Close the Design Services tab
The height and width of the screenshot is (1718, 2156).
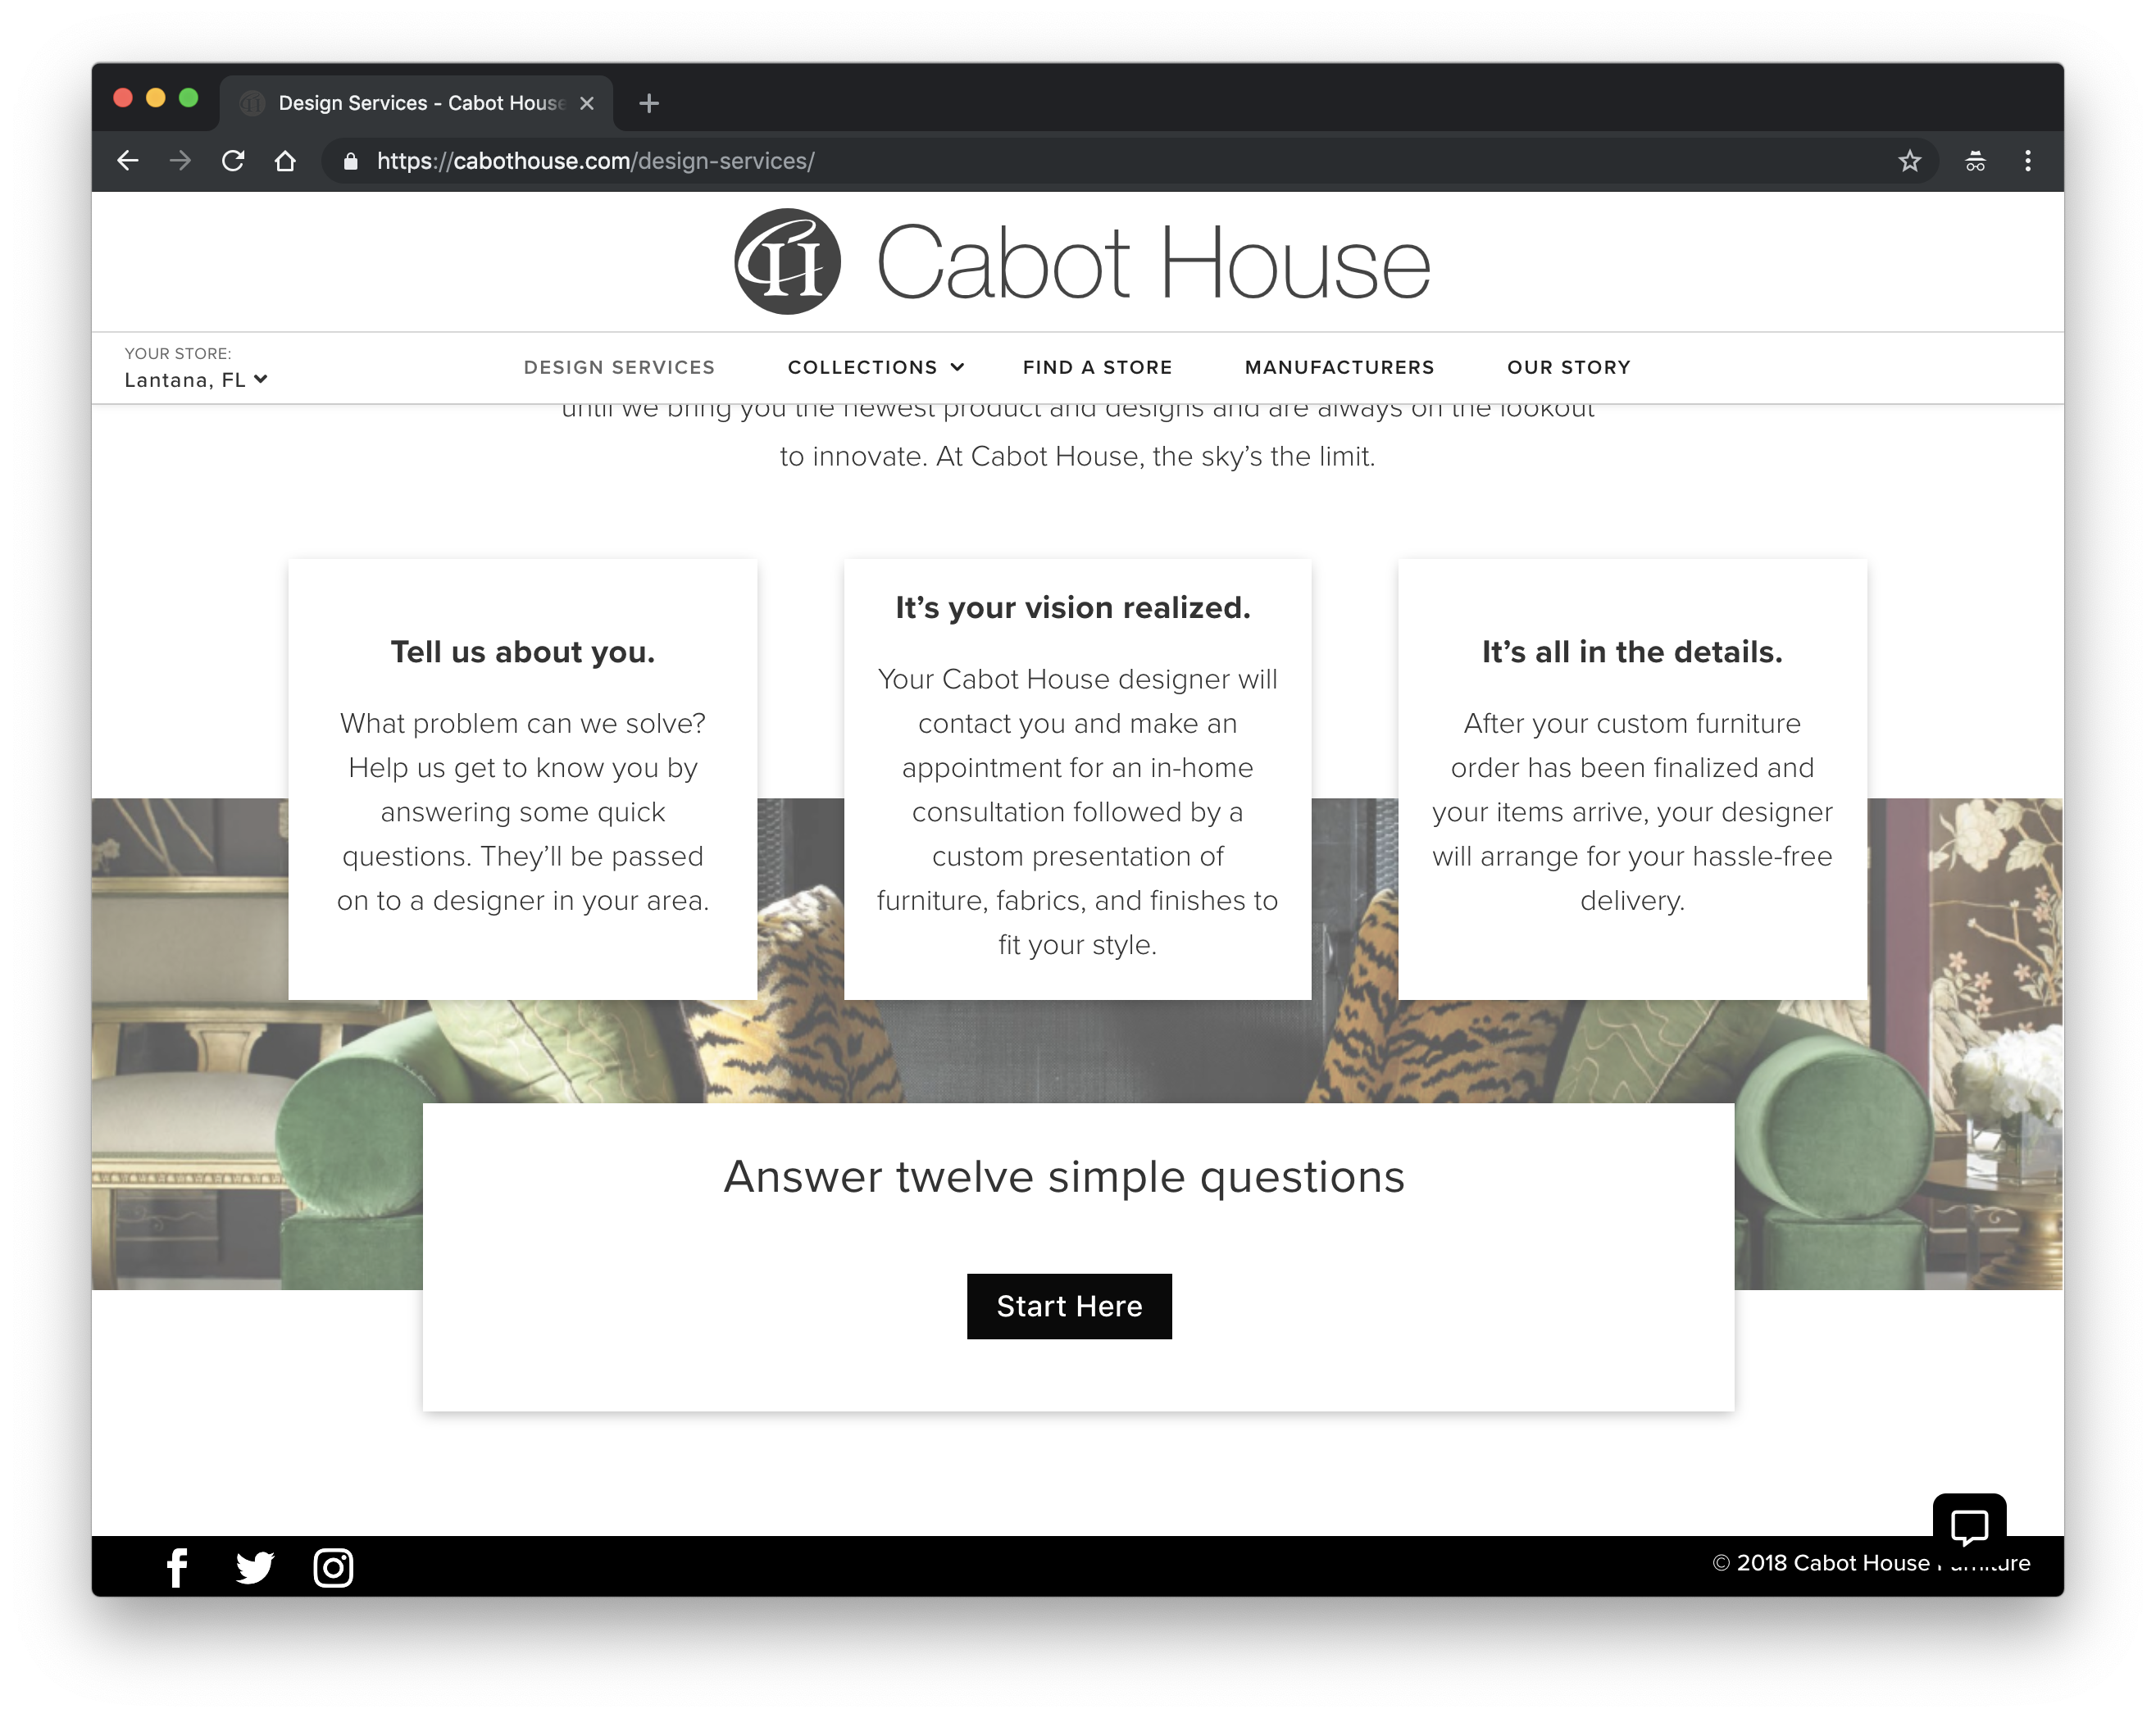[587, 103]
